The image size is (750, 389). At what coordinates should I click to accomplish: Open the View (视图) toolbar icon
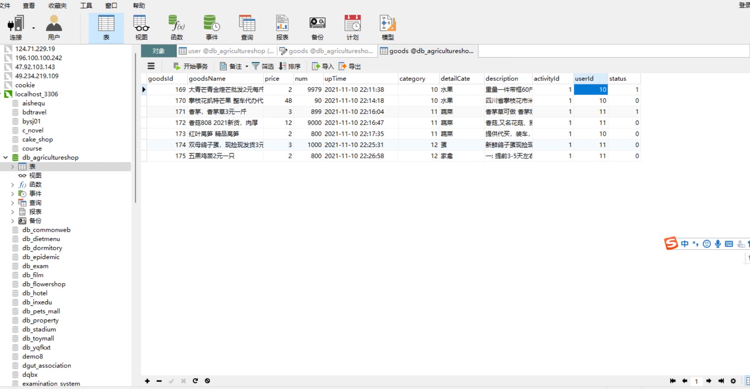point(141,27)
